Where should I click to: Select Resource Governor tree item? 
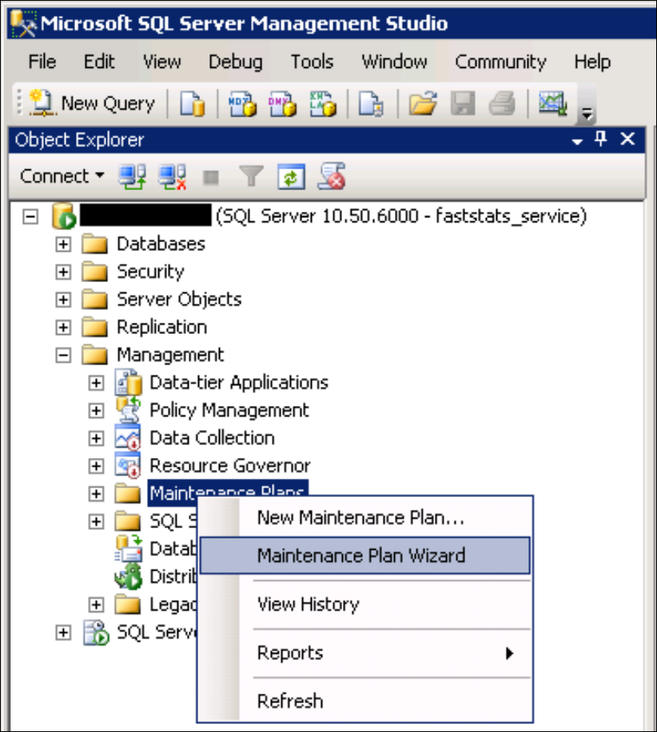point(229,466)
